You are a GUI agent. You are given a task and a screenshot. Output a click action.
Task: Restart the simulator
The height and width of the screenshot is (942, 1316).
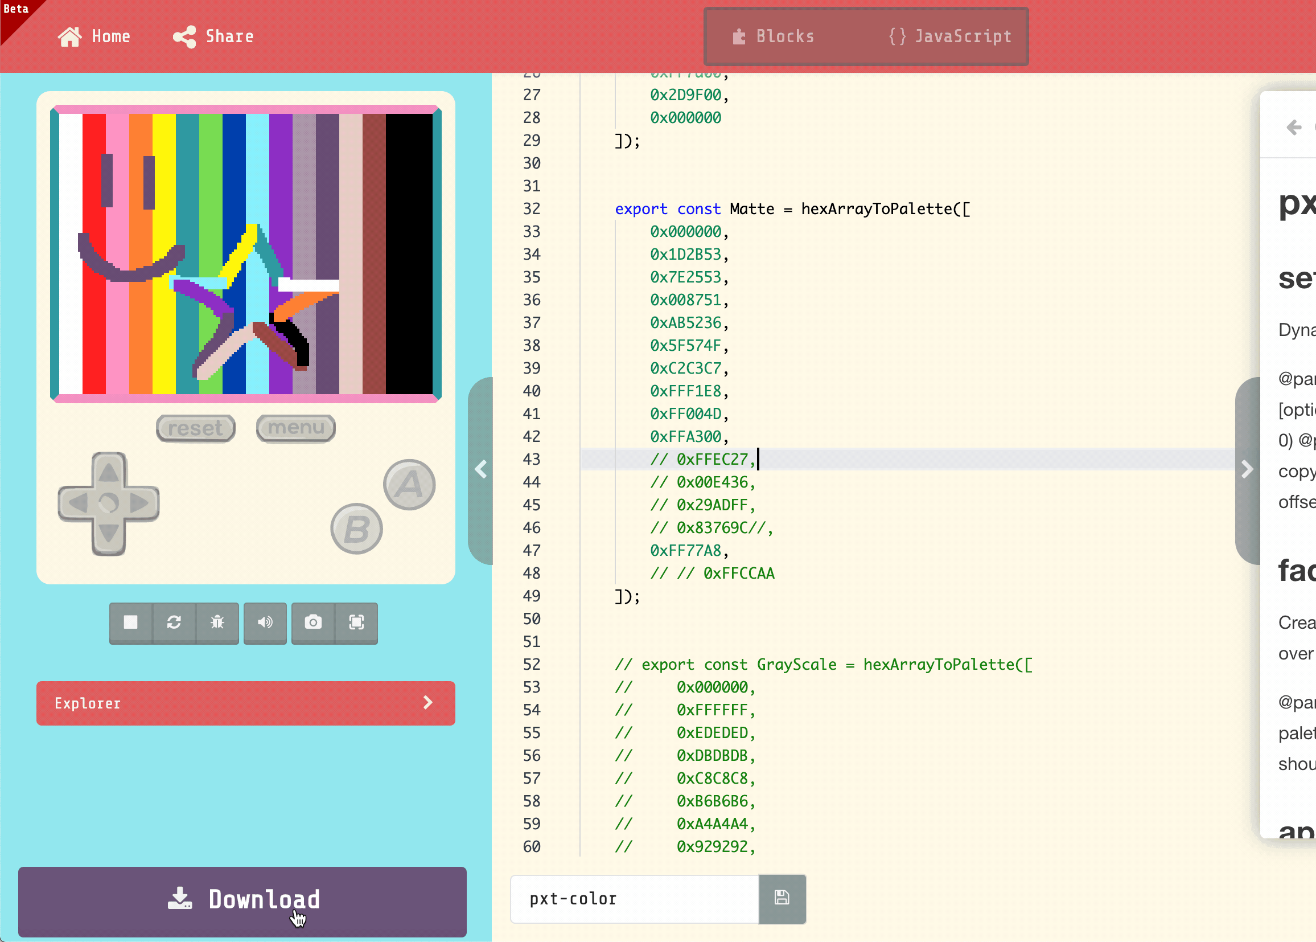(174, 622)
